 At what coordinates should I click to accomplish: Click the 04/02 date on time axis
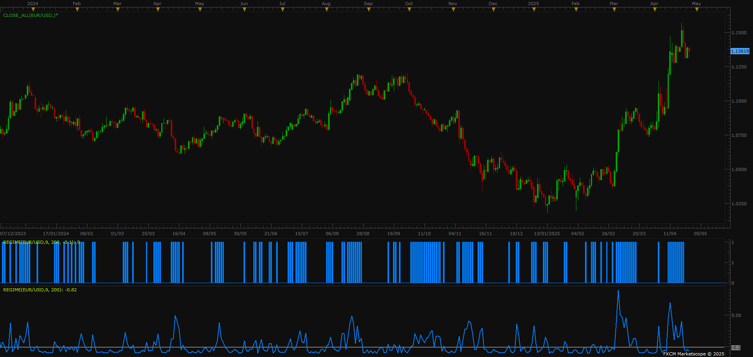[x=578, y=234]
